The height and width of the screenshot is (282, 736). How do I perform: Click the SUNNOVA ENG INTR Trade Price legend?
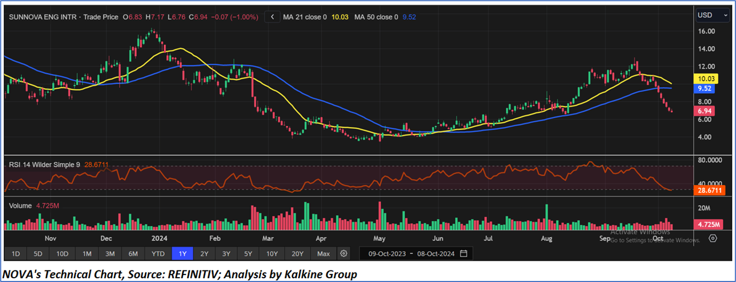(x=64, y=17)
